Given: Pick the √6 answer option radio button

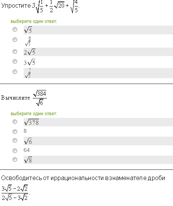Looking at the screenshot, I should (x=15, y=140).
